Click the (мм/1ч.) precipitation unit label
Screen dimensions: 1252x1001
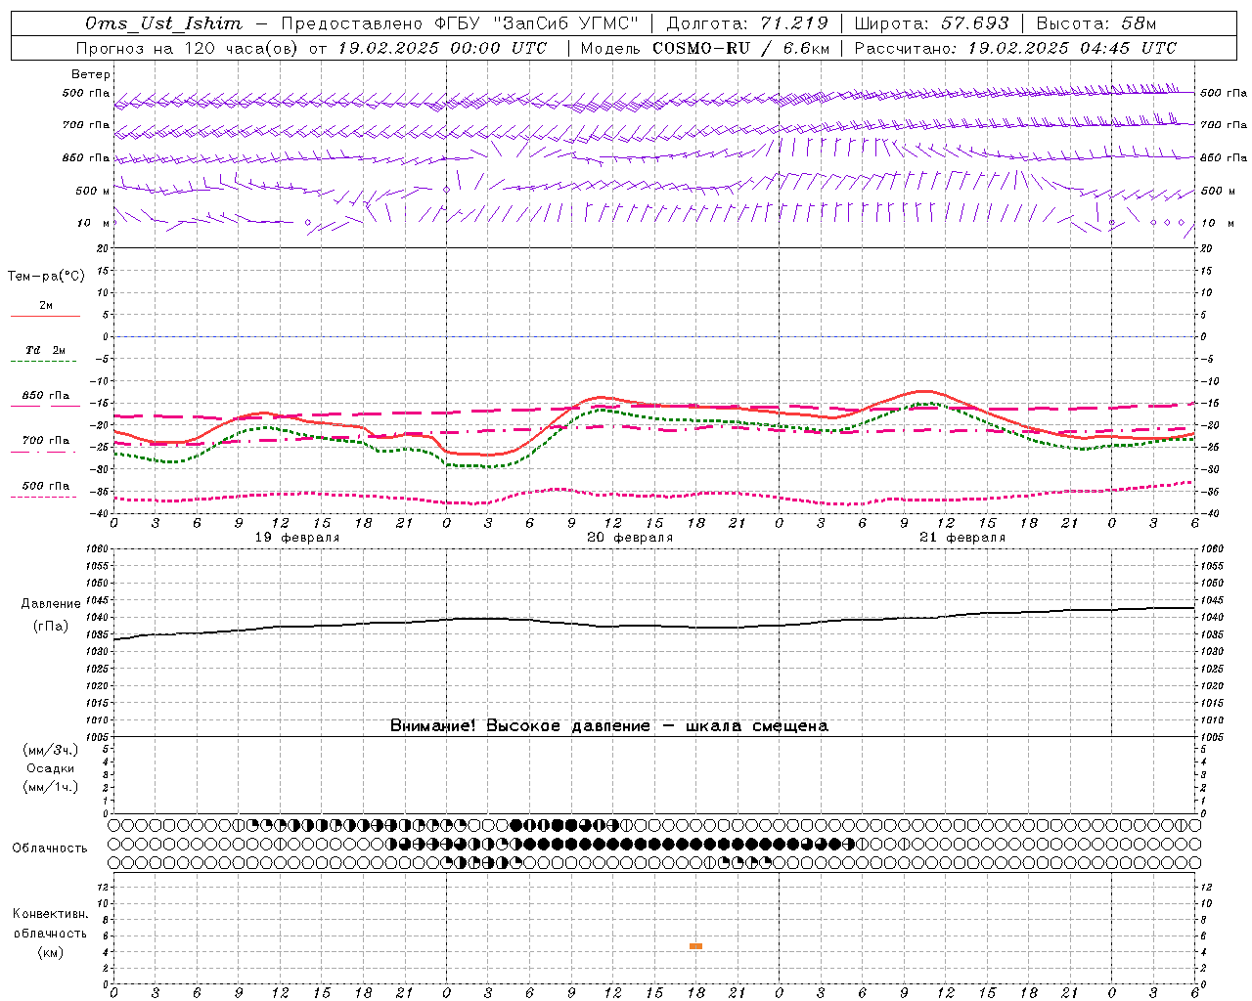click(x=51, y=787)
